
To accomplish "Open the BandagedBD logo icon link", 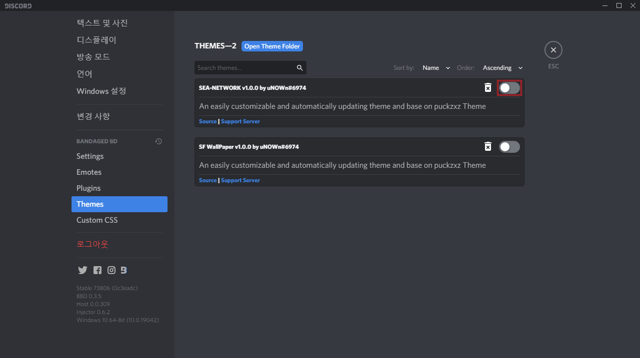I will coord(124,270).
